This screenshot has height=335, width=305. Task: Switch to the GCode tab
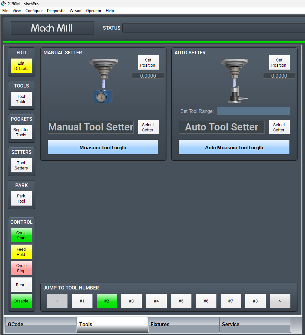41,325
